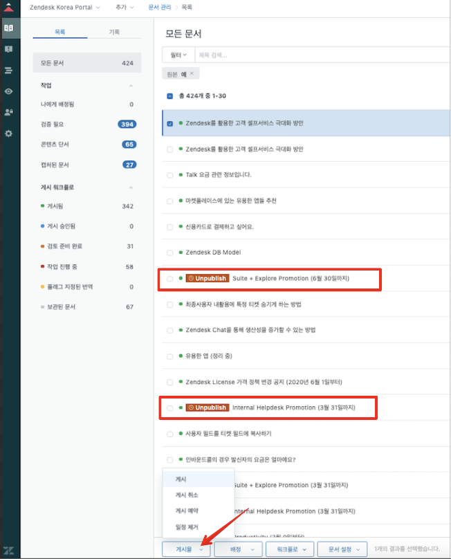Open the Arrange content lines icon
451x559 pixels.
coord(8,71)
